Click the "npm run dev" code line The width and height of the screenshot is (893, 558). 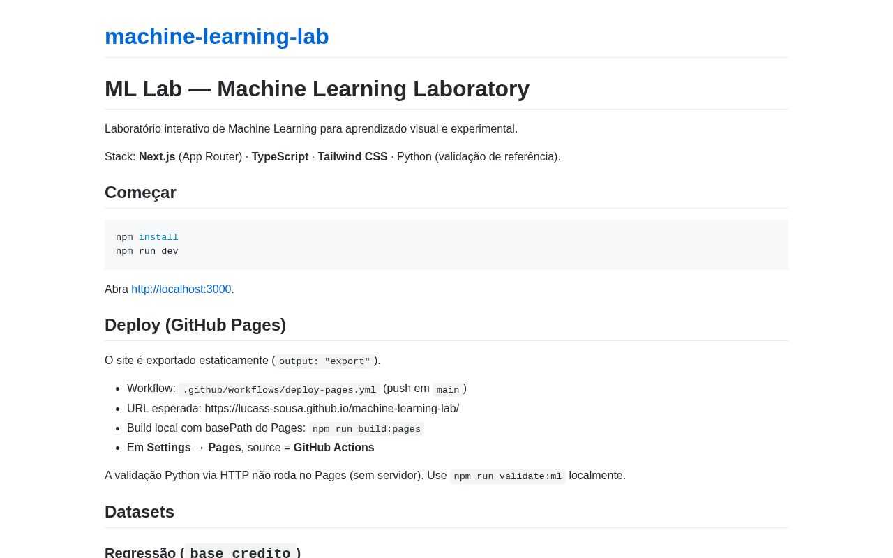147,251
